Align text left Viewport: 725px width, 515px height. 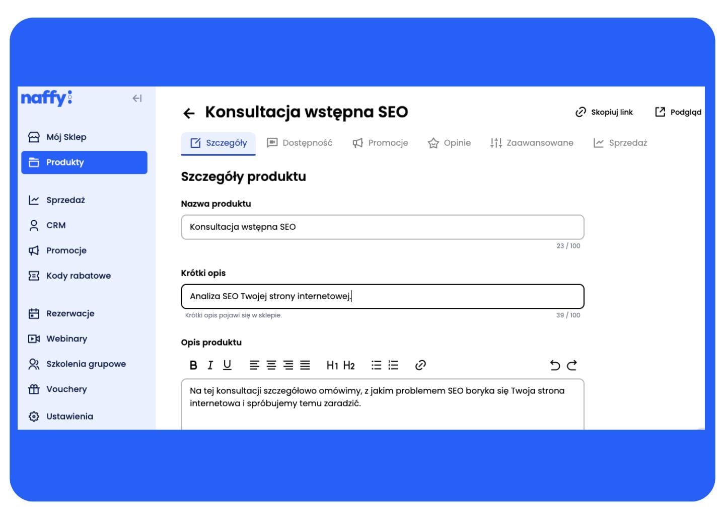[254, 365]
